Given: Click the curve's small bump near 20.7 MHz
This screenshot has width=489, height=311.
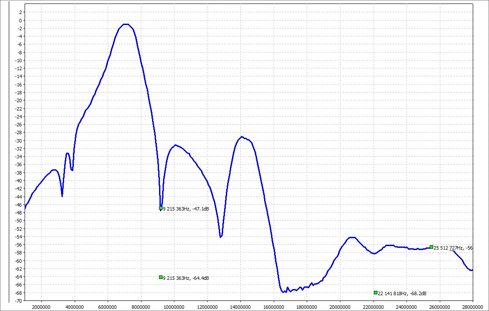Looking at the screenshot, I should 352,238.
